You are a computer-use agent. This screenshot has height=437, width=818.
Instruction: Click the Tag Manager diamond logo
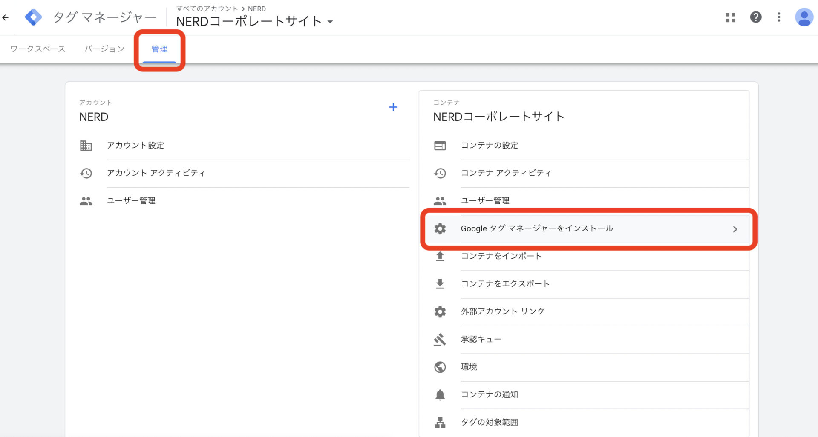33,17
